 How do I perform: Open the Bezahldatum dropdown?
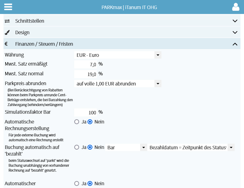click(191, 147)
